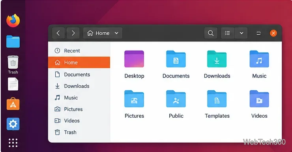
Task: Select the Downloads folder icon in the grid
Action: (x=217, y=59)
